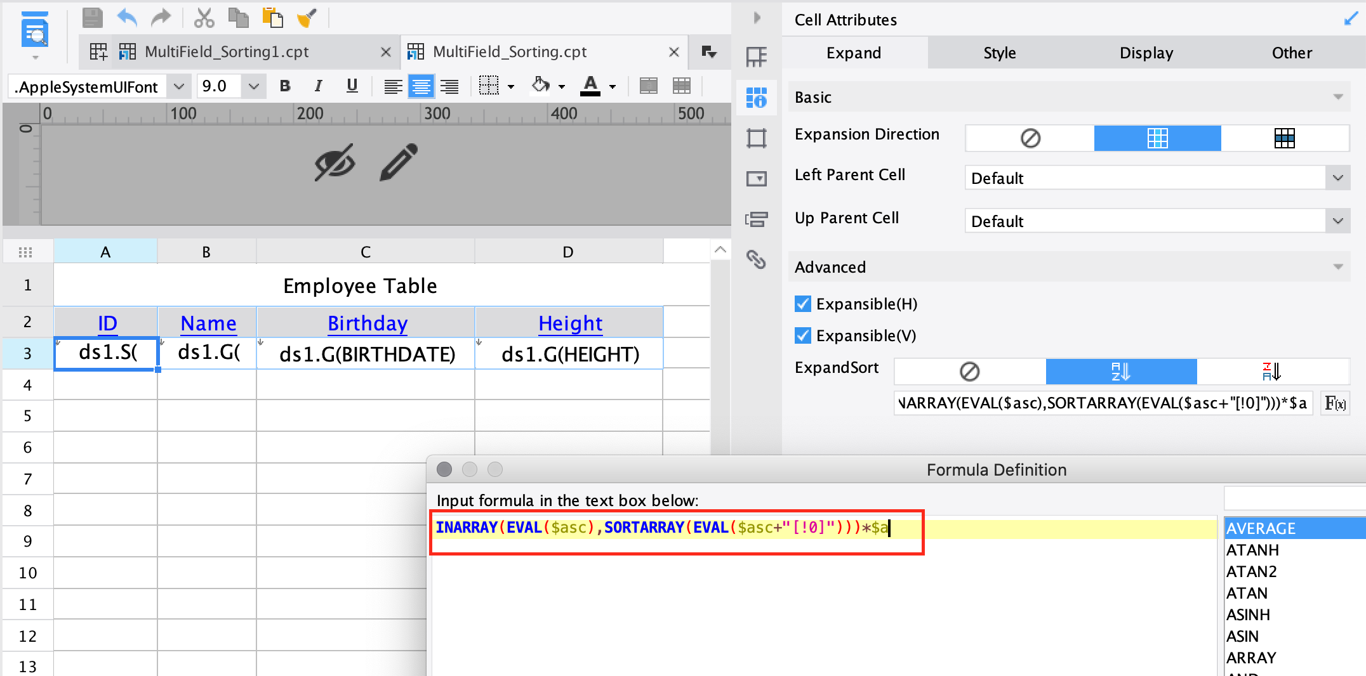Switch to the Style tab

[998, 53]
